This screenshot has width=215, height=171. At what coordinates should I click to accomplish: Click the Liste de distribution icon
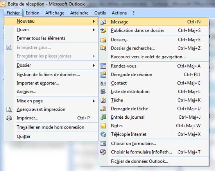tap(103, 91)
